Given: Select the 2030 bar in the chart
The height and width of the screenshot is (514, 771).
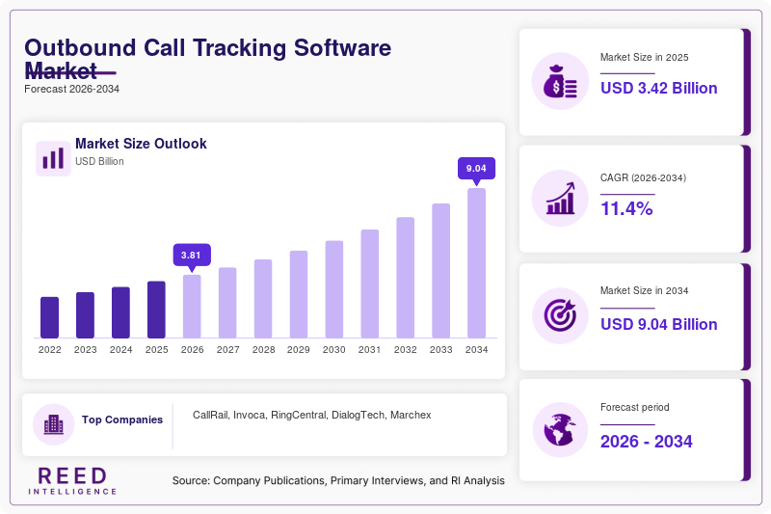Looking at the screenshot, I should [x=334, y=289].
